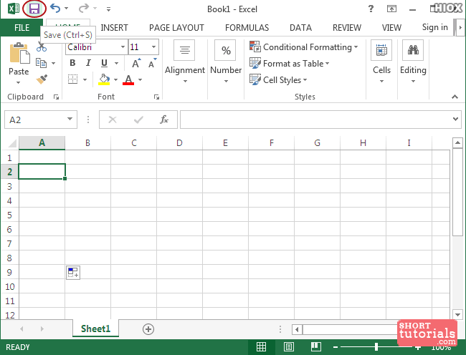Open the FILE tab
Image resolution: width=466 pixels, height=355 pixels.
[x=22, y=28]
